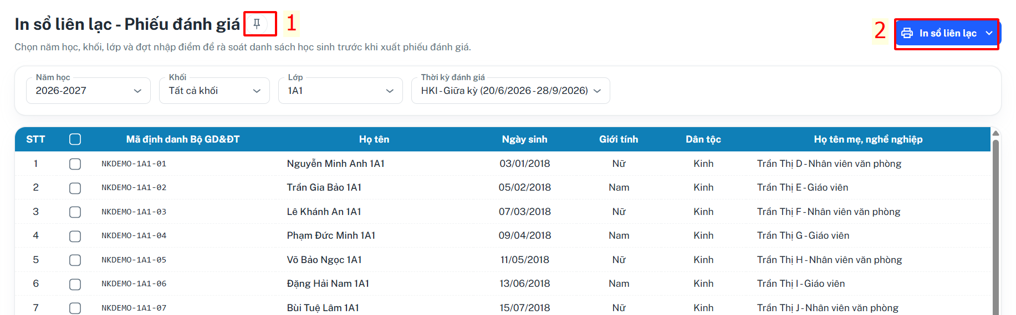
Task: Click the Họ tên column header
Action: click(x=374, y=139)
